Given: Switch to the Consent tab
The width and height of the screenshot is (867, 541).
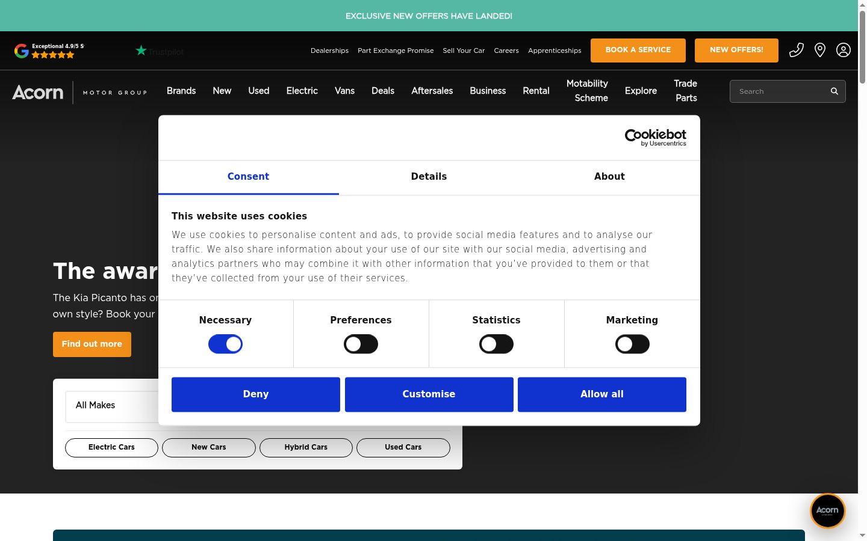Looking at the screenshot, I should 248,177.
